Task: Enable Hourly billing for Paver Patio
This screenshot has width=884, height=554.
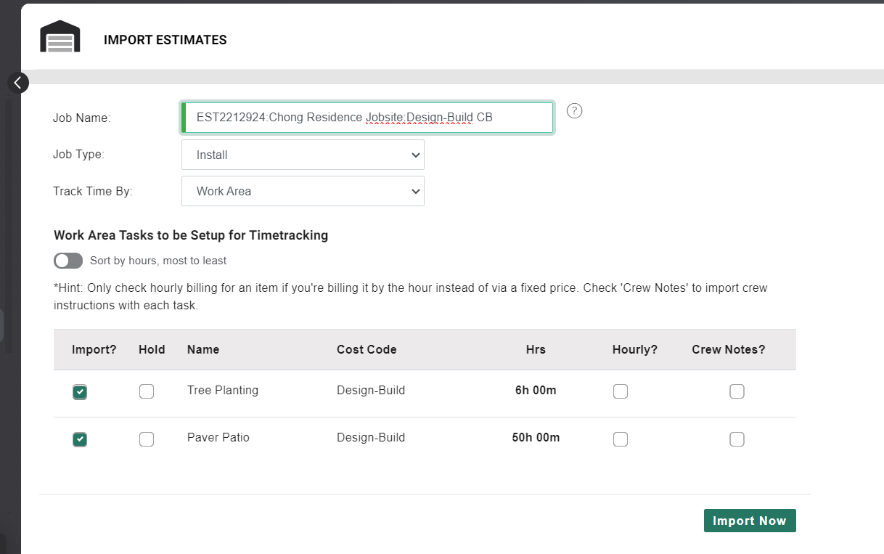Action: [621, 439]
